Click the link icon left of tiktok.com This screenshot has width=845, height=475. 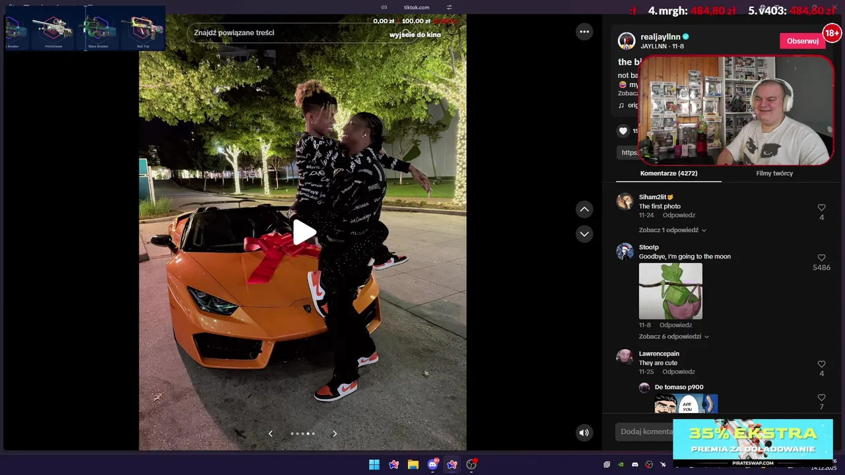coord(384,7)
